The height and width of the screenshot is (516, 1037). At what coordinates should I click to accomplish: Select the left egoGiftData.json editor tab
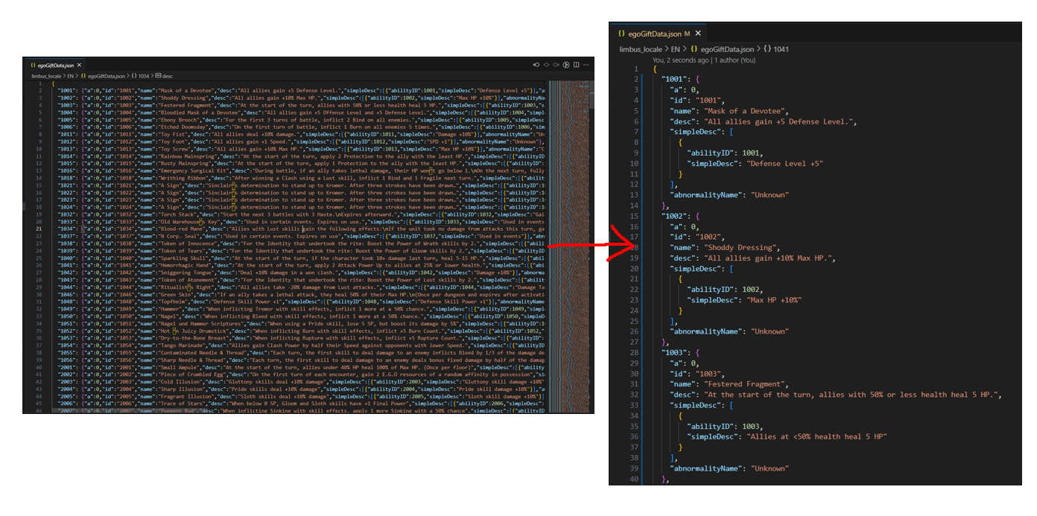pos(52,66)
